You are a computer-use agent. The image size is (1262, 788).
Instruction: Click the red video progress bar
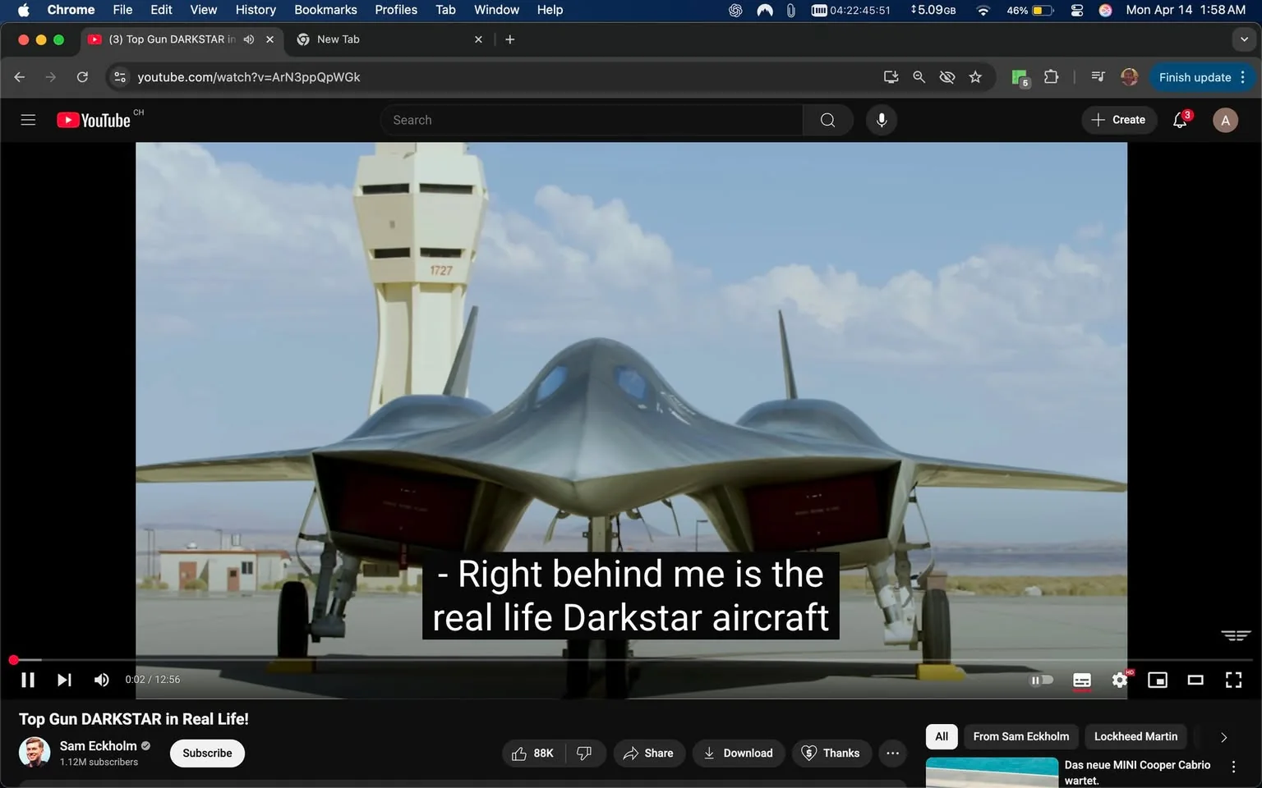click(x=631, y=660)
